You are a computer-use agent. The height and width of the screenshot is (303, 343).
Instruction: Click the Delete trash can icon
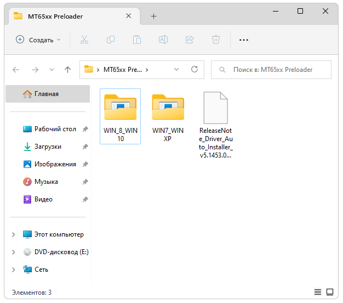216,40
